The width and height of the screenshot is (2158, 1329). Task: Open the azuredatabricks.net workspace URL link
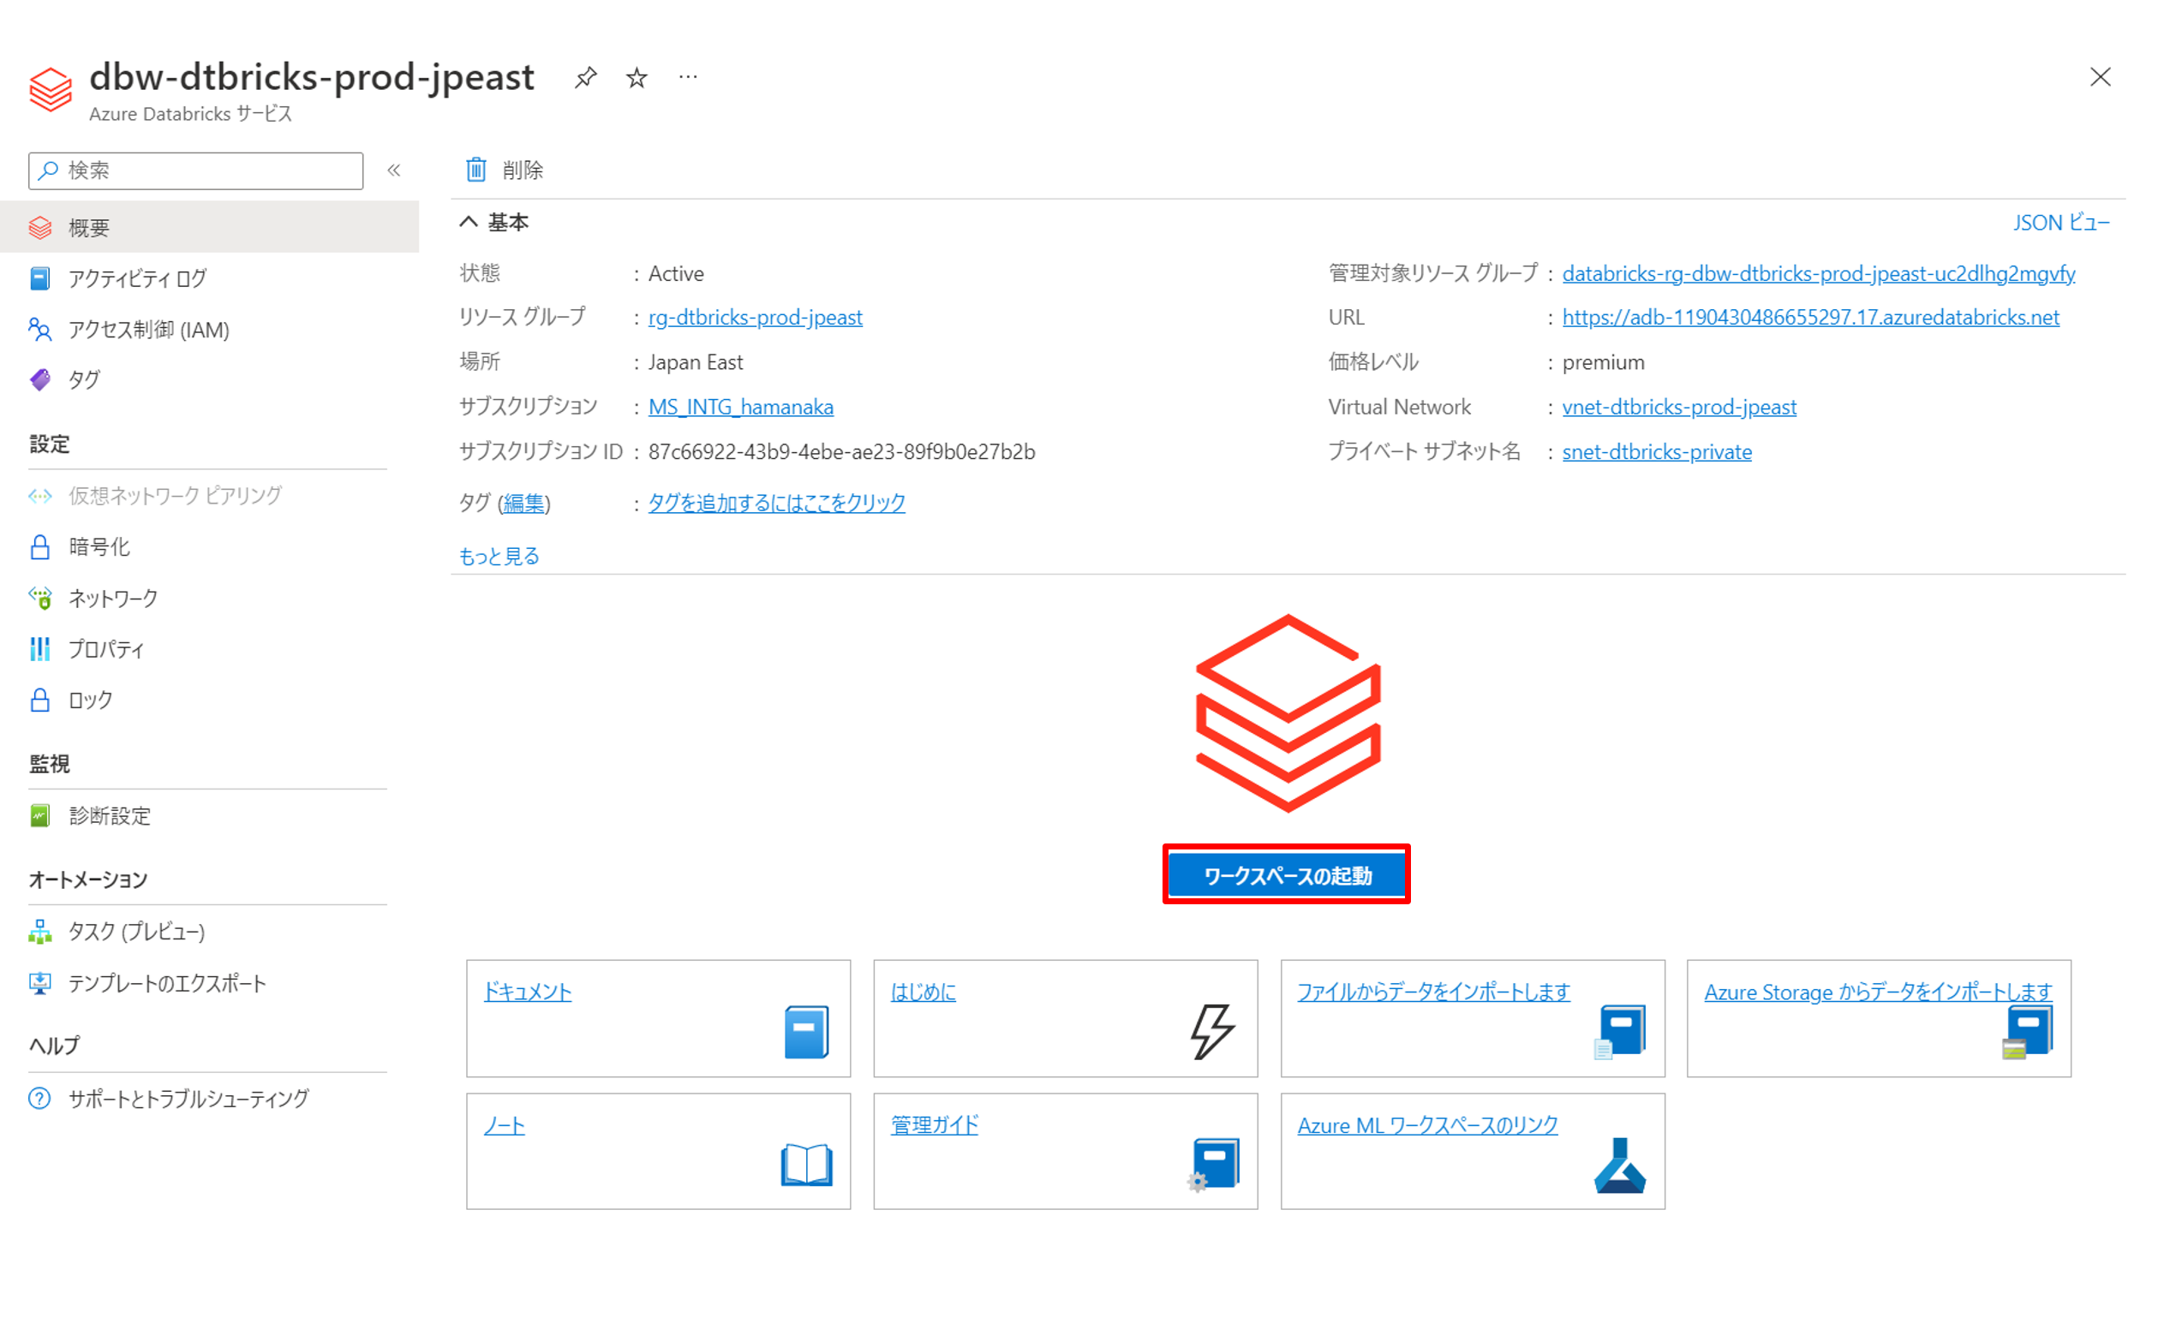[1810, 318]
